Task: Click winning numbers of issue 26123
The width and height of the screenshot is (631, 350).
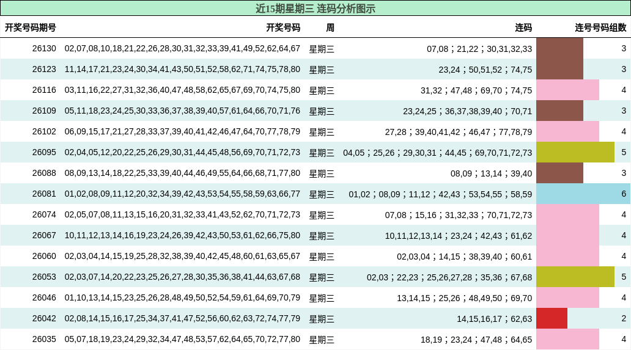Action: coord(182,70)
